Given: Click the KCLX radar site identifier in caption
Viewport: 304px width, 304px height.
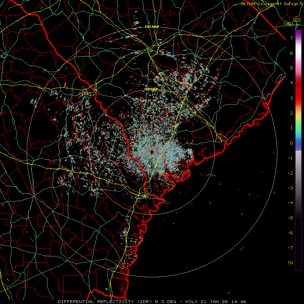Looking at the screenshot, I should tap(192, 302).
